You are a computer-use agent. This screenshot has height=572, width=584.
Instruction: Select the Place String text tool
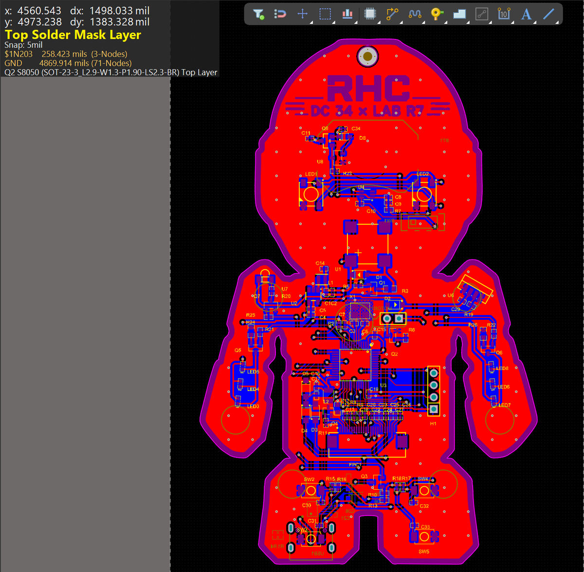526,14
